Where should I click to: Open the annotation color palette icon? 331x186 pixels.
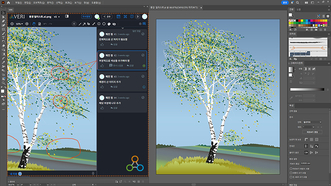click(109, 24)
